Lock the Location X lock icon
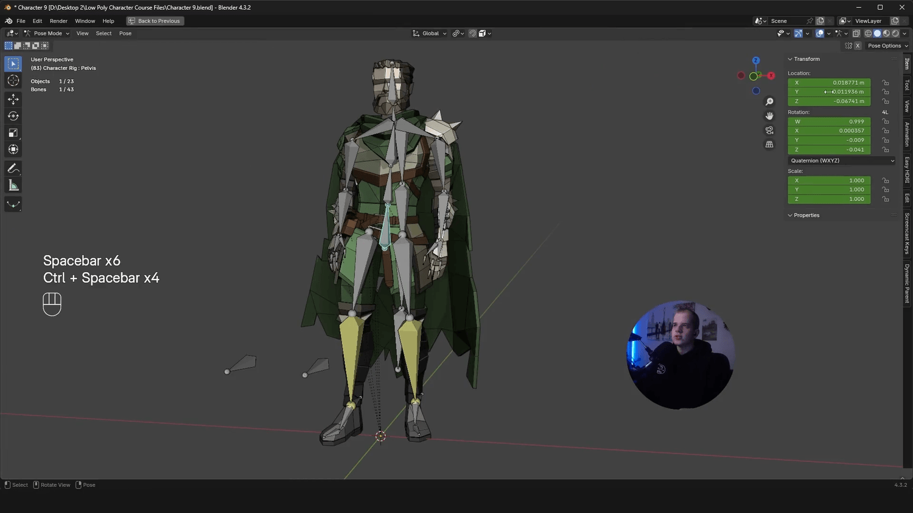This screenshot has width=913, height=513. point(886,83)
